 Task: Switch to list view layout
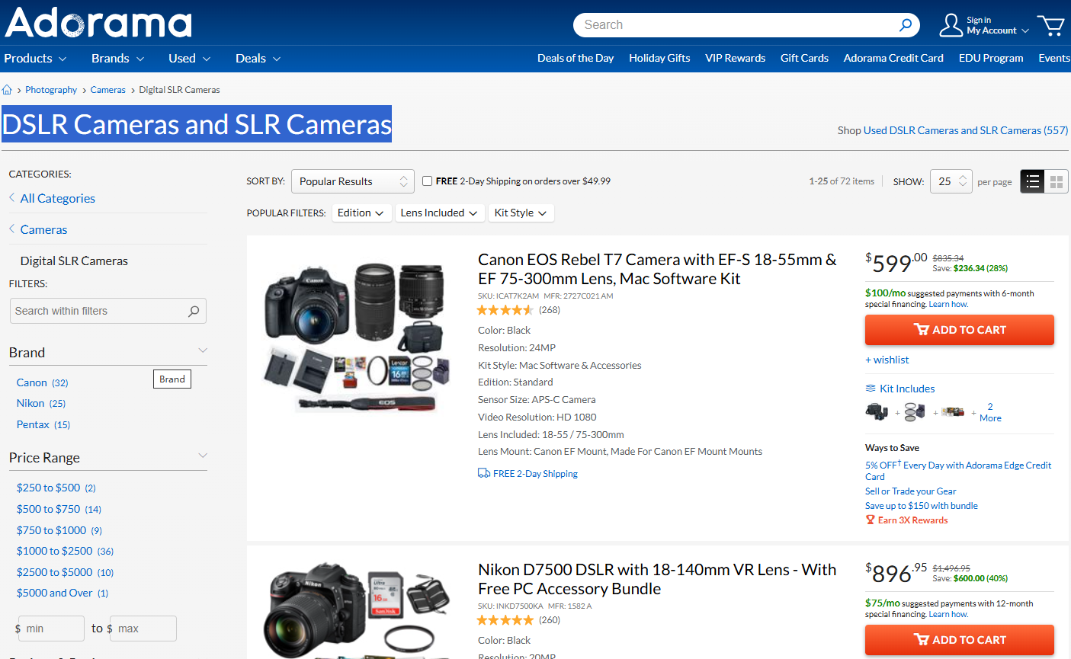(1033, 181)
